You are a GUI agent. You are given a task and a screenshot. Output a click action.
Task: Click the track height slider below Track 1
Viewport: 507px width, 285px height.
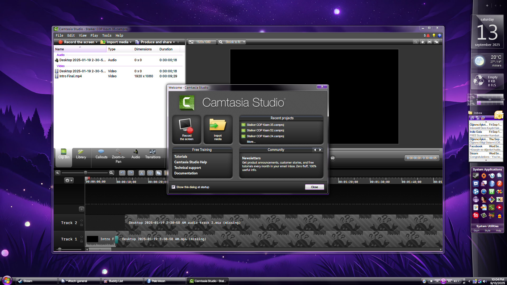(60, 249)
